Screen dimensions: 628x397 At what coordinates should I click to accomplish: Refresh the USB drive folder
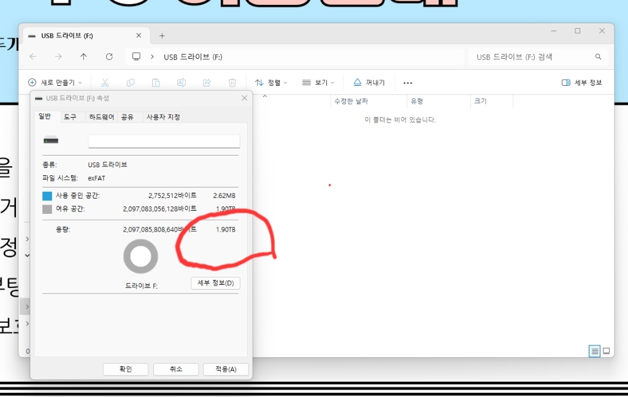point(109,57)
